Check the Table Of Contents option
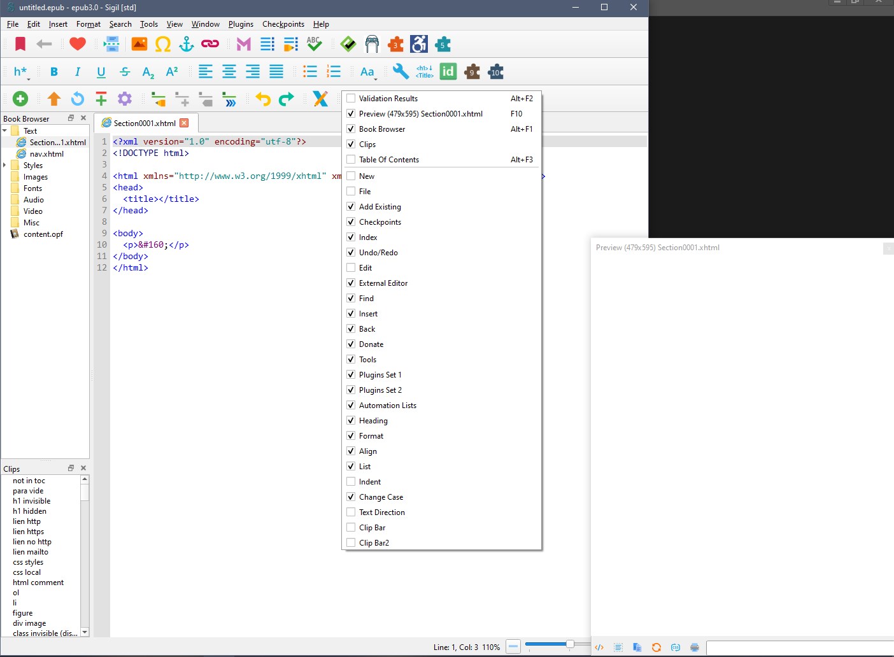Image resolution: width=894 pixels, height=657 pixels. point(351,160)
